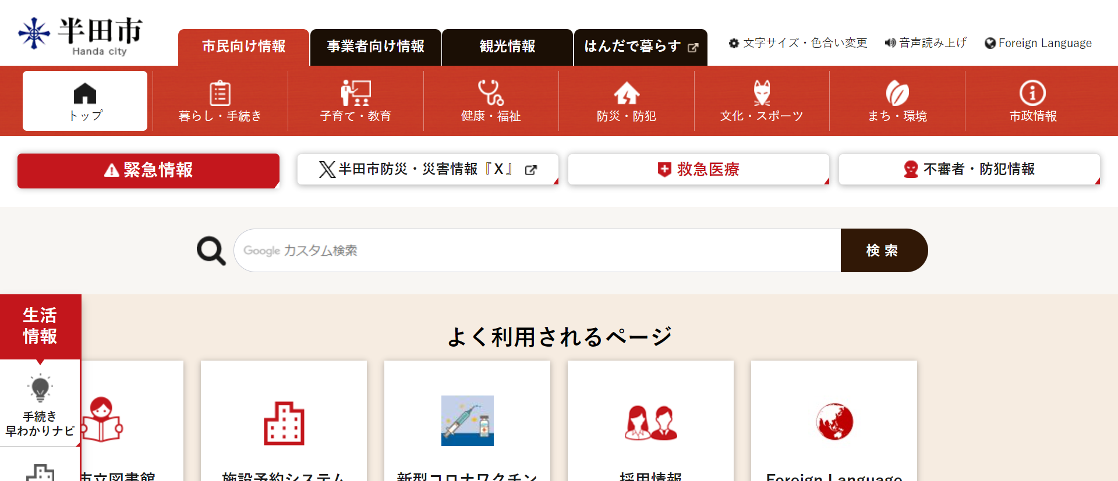1118x481 pixels.
Task: Click the teacher icon for 子育て・教育
Action: [356, 92]
